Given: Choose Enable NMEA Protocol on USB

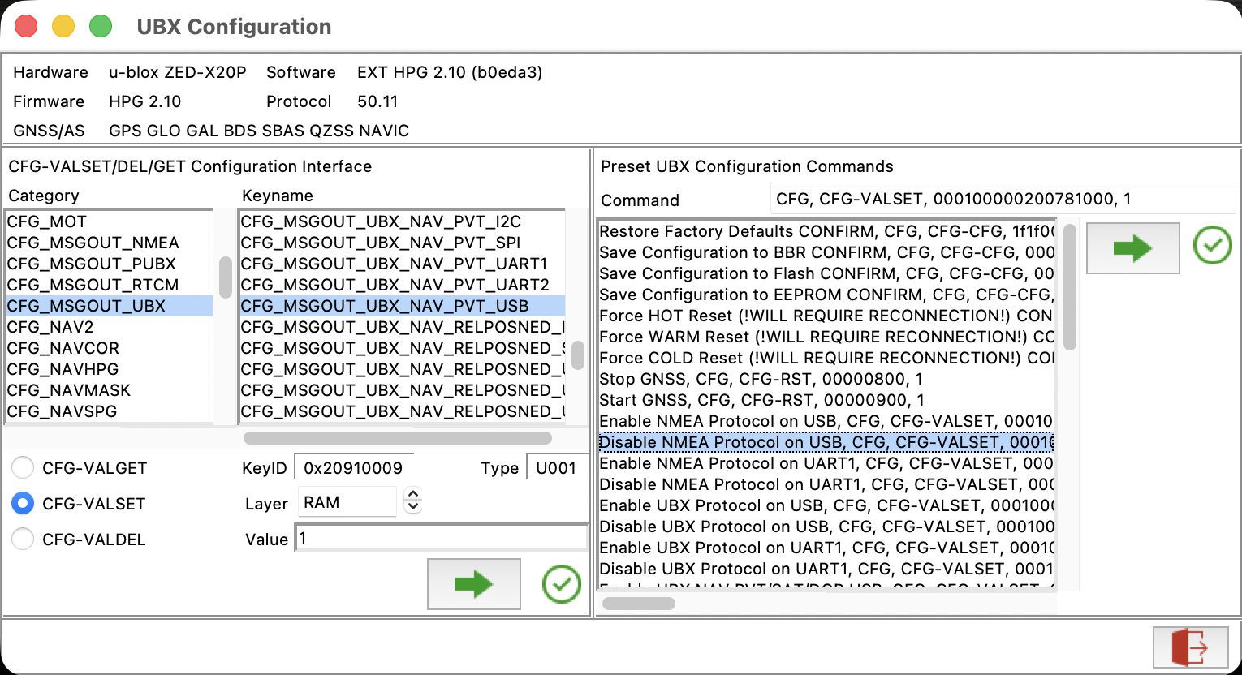Looking at the screenshot, I should click(826, 421).
